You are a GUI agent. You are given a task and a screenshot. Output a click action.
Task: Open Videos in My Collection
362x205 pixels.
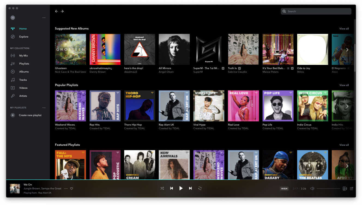point(23,88)
